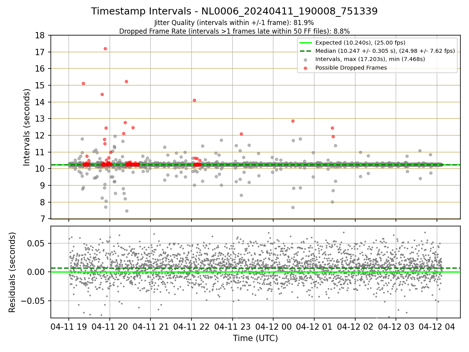
Task: Click the highest red dropped-frame point near 17.2 seconds
Action: coord(105,48)
